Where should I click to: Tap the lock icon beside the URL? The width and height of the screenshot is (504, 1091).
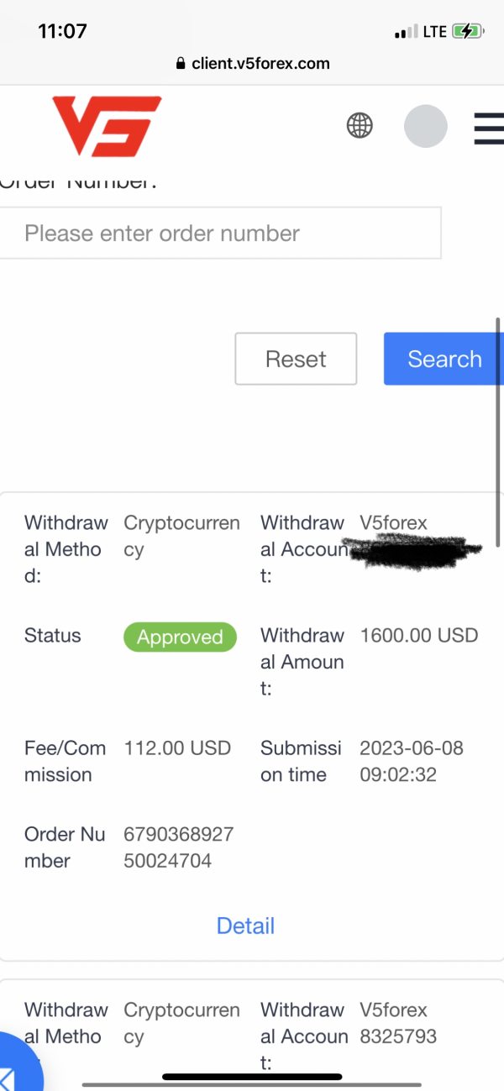click(x=181, y=64)
